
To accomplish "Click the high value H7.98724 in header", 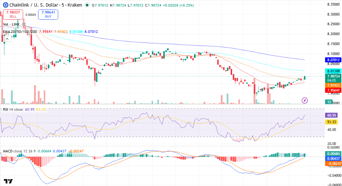I will point(118,5).
